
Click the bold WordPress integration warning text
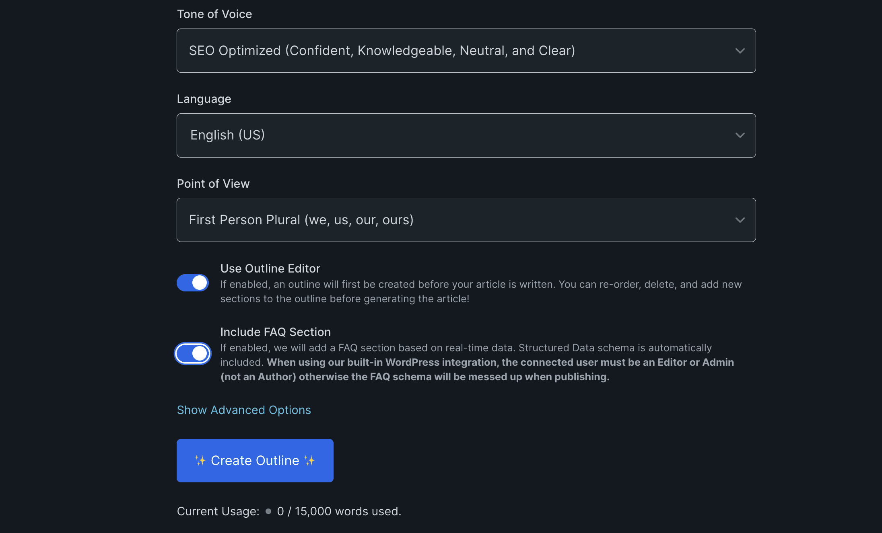click(x=477, y=369)
